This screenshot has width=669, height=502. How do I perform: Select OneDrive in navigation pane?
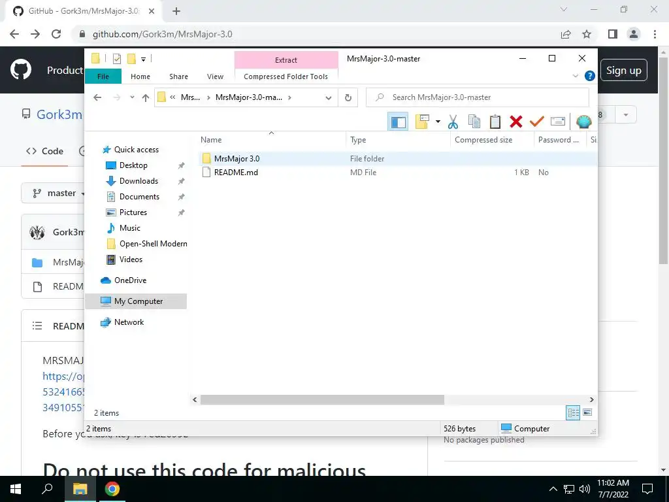click(x=130, y=280)
